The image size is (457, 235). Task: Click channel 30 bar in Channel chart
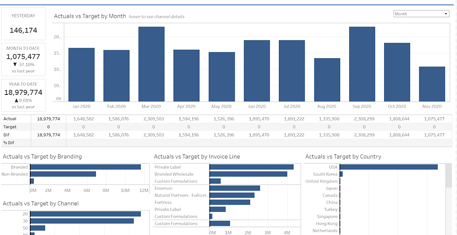82,221
